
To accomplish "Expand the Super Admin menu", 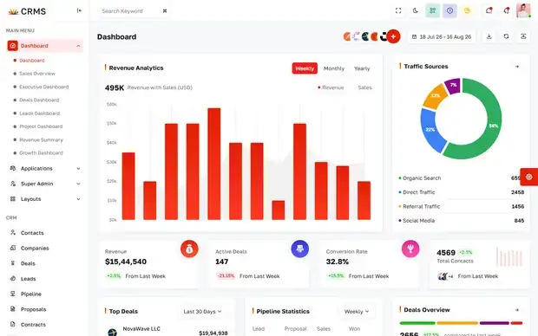I will (45, 184).
